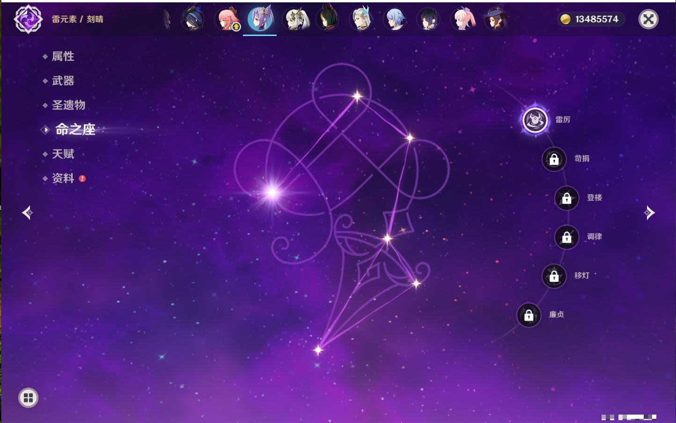
Task: Open the grid menu button at bottom left
Action: 28,398
